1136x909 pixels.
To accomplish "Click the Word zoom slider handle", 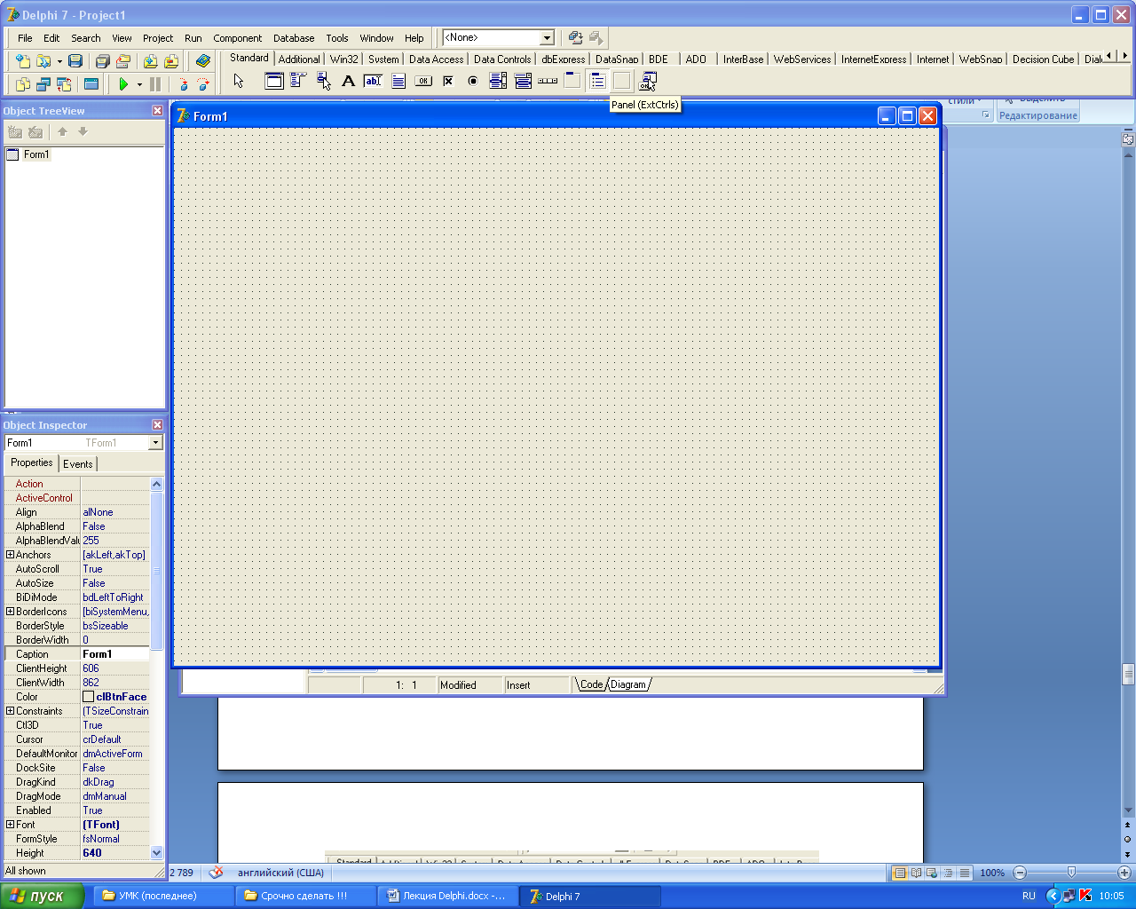I will click(x=1071, y=873).
